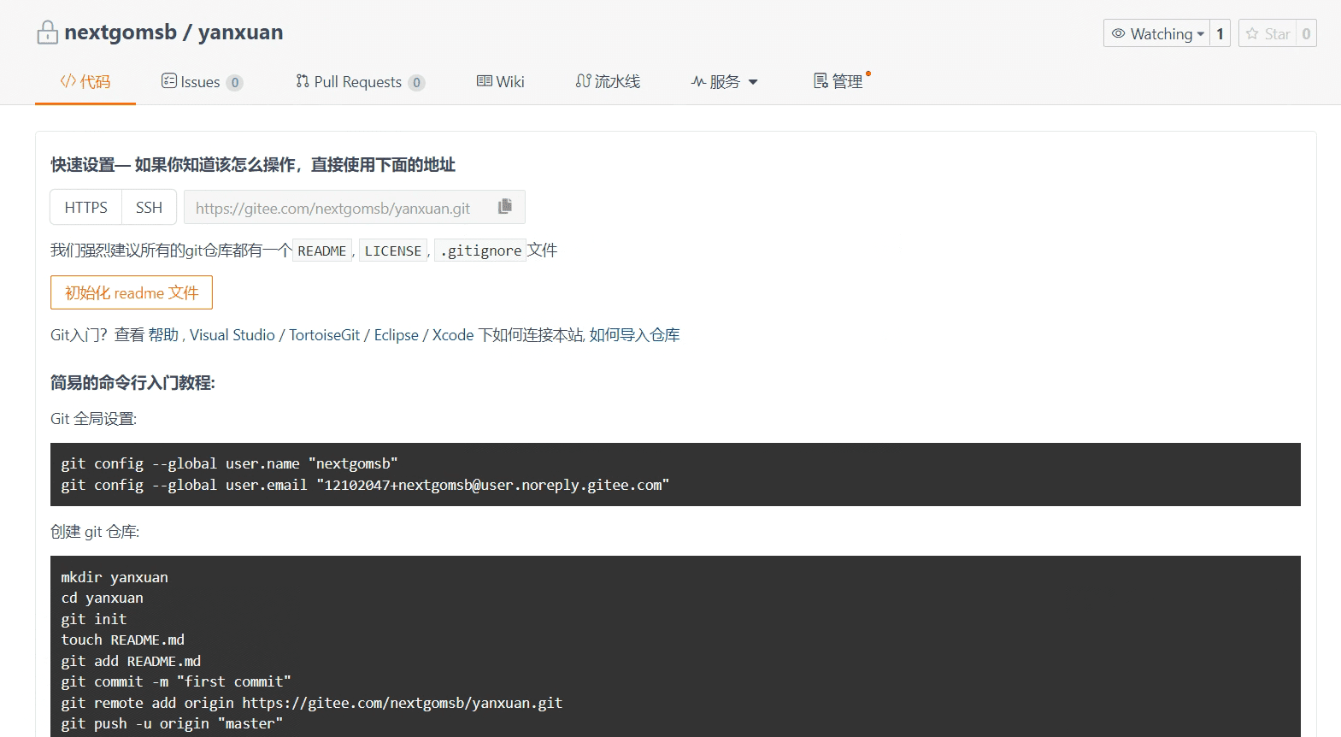Click the 创建 git 仓库 label
The width and height of the screenshot is (1341, 737).
tap(95, 532)
